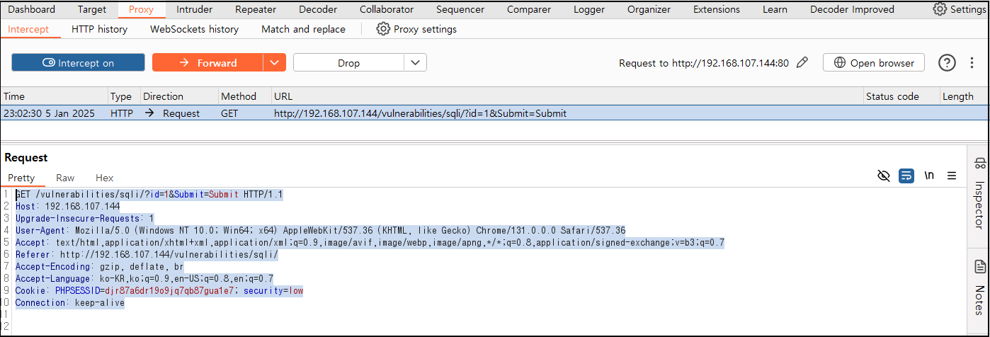Drop the intercepted request
Screen dimensions: 990x337
click(348, 62)
